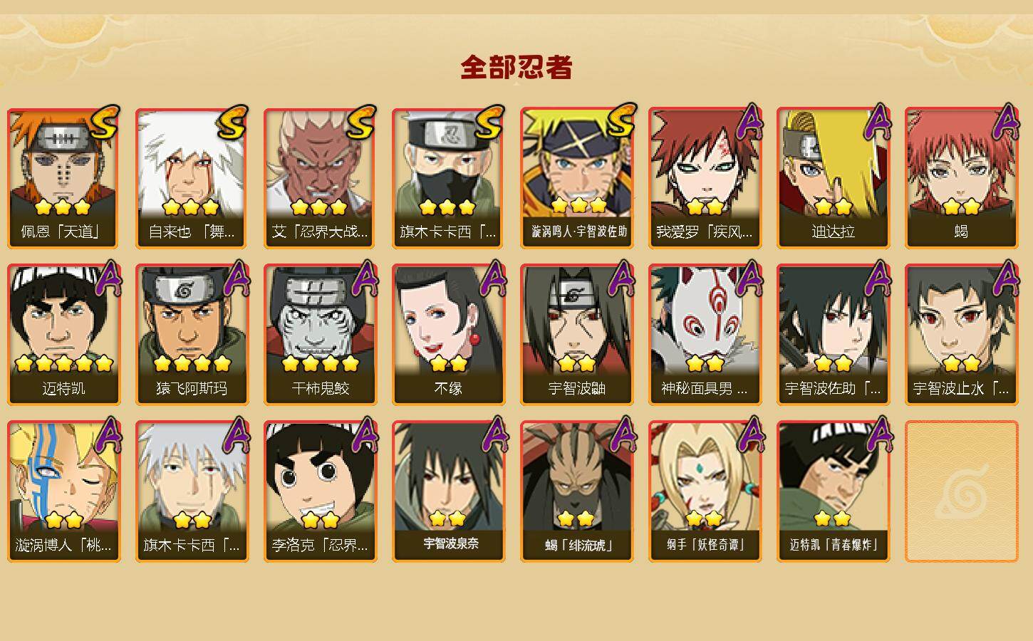This screenshot has height=641, width=1033.
Task: Select the 猿飞阿斯玛 ninja card
Action: point(192,335)
